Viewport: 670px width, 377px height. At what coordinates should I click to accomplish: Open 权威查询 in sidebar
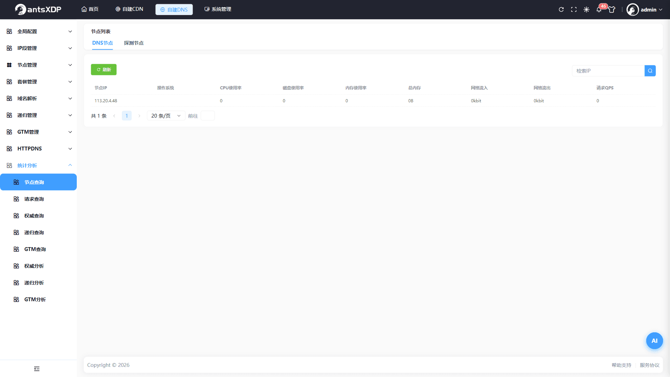(x=38, y=216)
